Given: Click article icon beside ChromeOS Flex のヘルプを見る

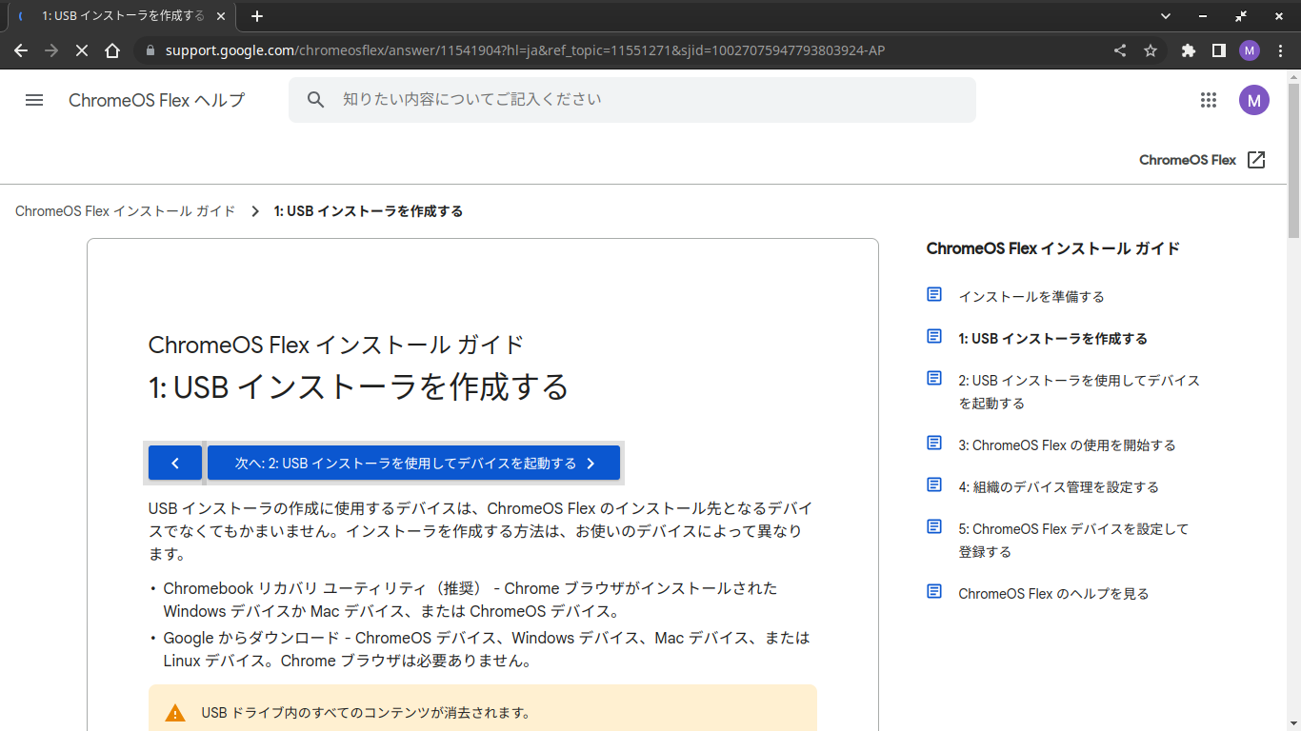Looking at the screenshot, I should coord(934,592).
